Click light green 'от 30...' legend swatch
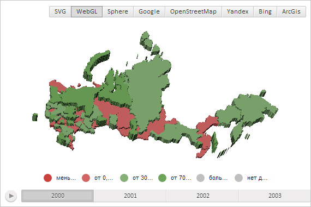The height and width of the screenshot is (207, 311). point(124,178)
